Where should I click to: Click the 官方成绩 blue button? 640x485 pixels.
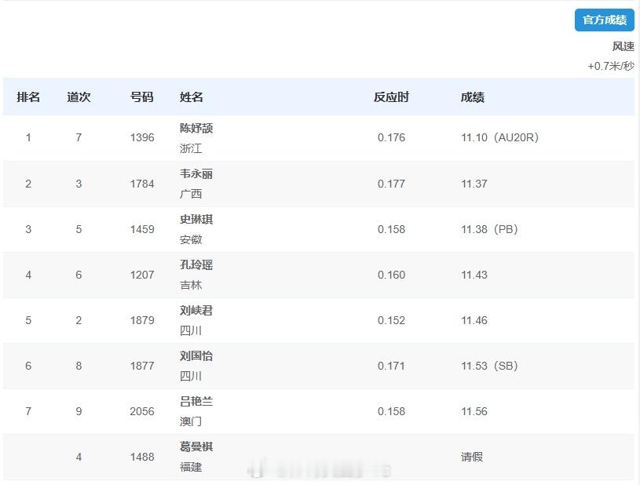(x=604, y=20)
